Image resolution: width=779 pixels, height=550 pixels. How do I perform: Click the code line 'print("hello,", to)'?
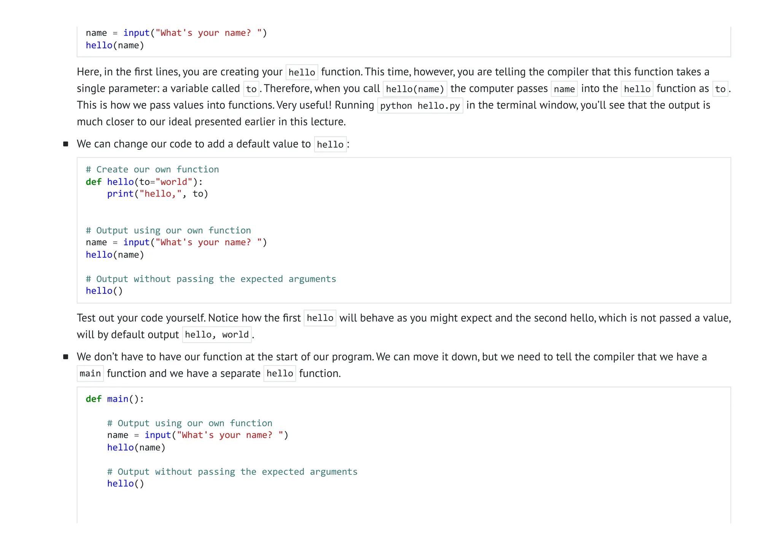pyautogui.click(x=157, y=194)
